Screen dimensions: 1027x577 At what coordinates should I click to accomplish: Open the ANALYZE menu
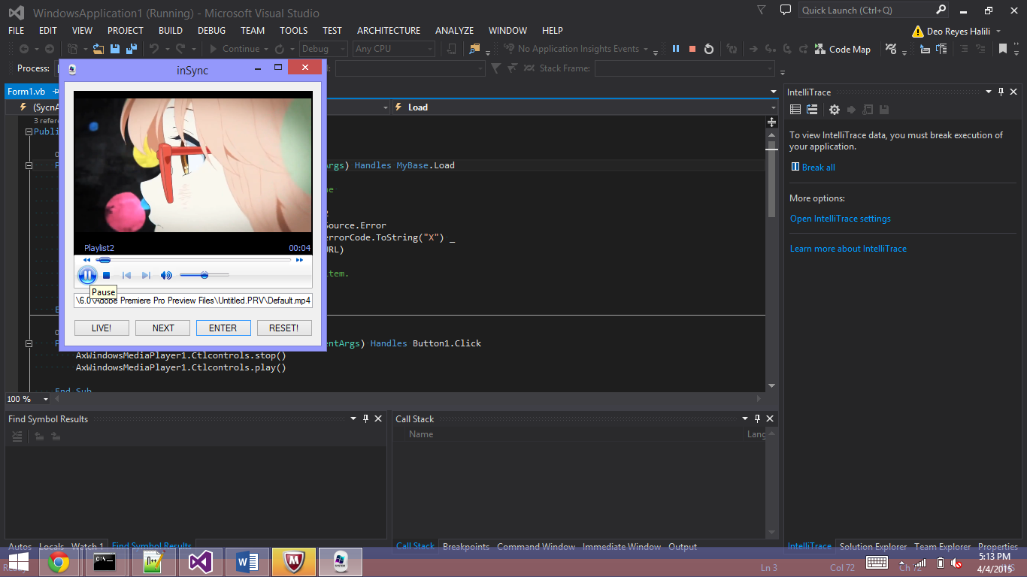point(454,31)
